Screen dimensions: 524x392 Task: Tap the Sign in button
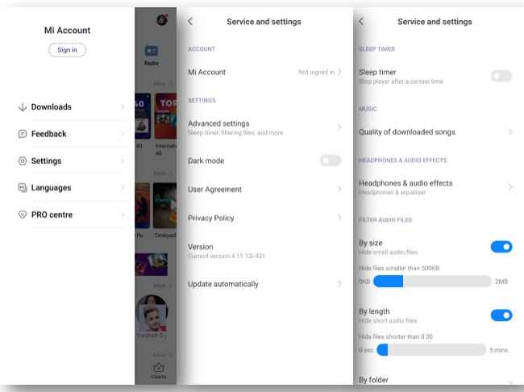coord(67,50)
